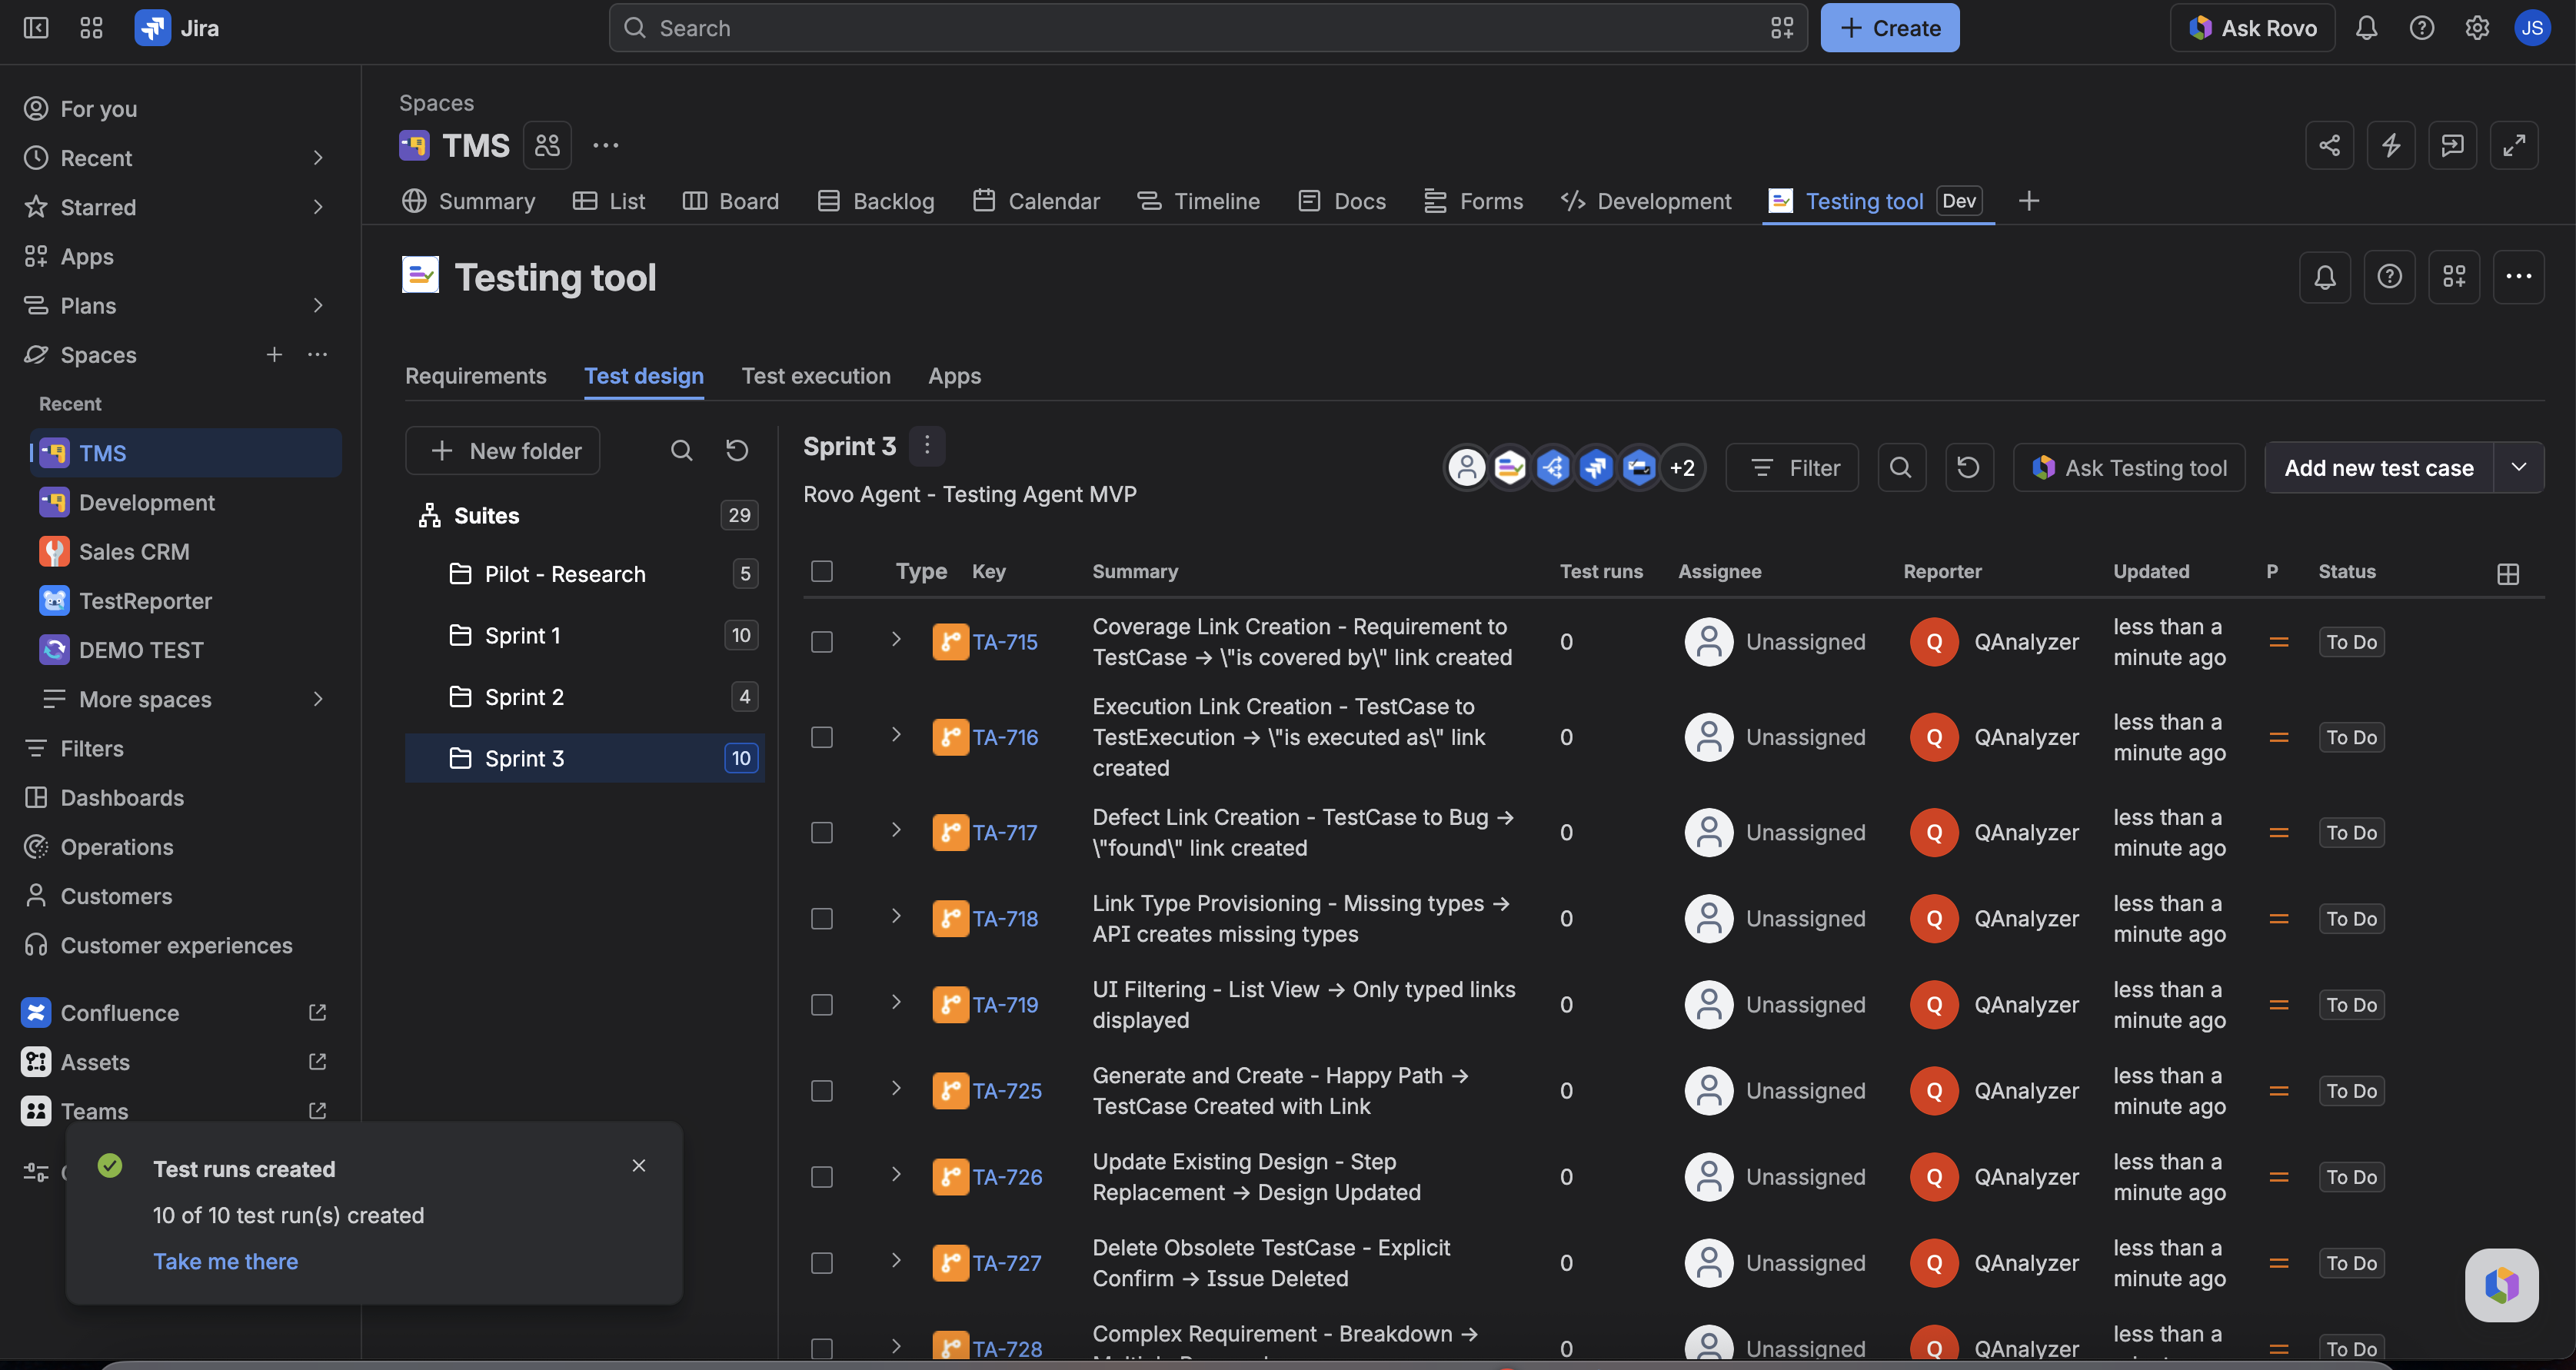Open the app switcher grid icon
Image resolution: width=2576 pixels, height=1370 pixels.
(91, 28)
